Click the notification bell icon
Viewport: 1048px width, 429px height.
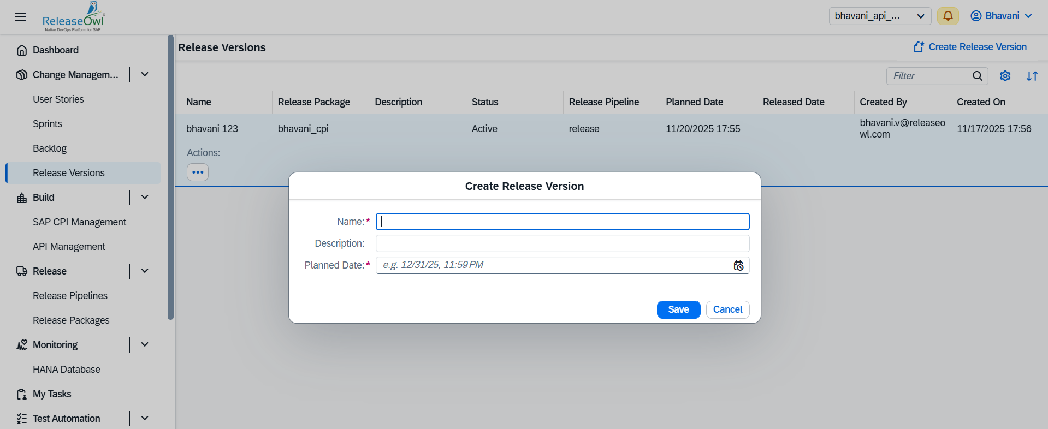[948, 16]
